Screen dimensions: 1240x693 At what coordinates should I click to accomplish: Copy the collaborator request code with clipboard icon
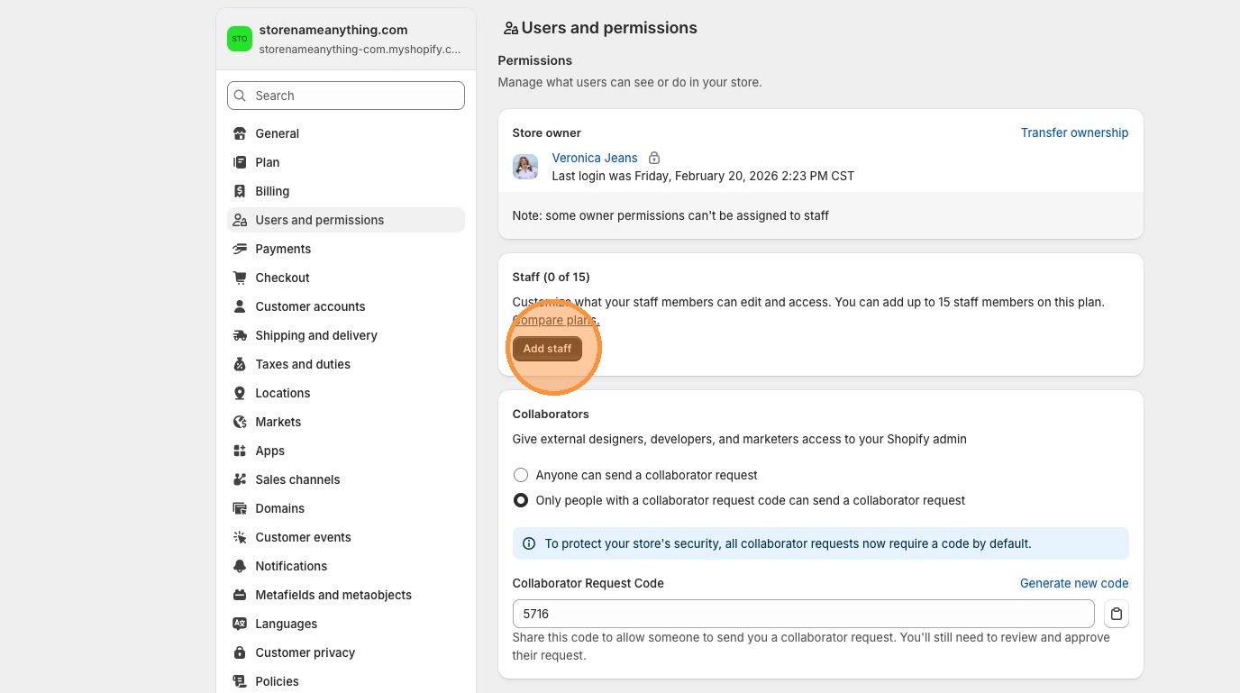pos(1117,614)
